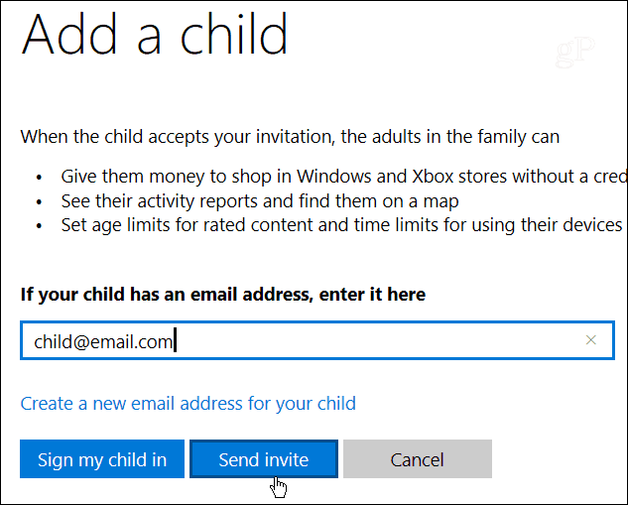Click the bullet dot before 'Give them money'
The image size is (628, 505).
[39, 178]
